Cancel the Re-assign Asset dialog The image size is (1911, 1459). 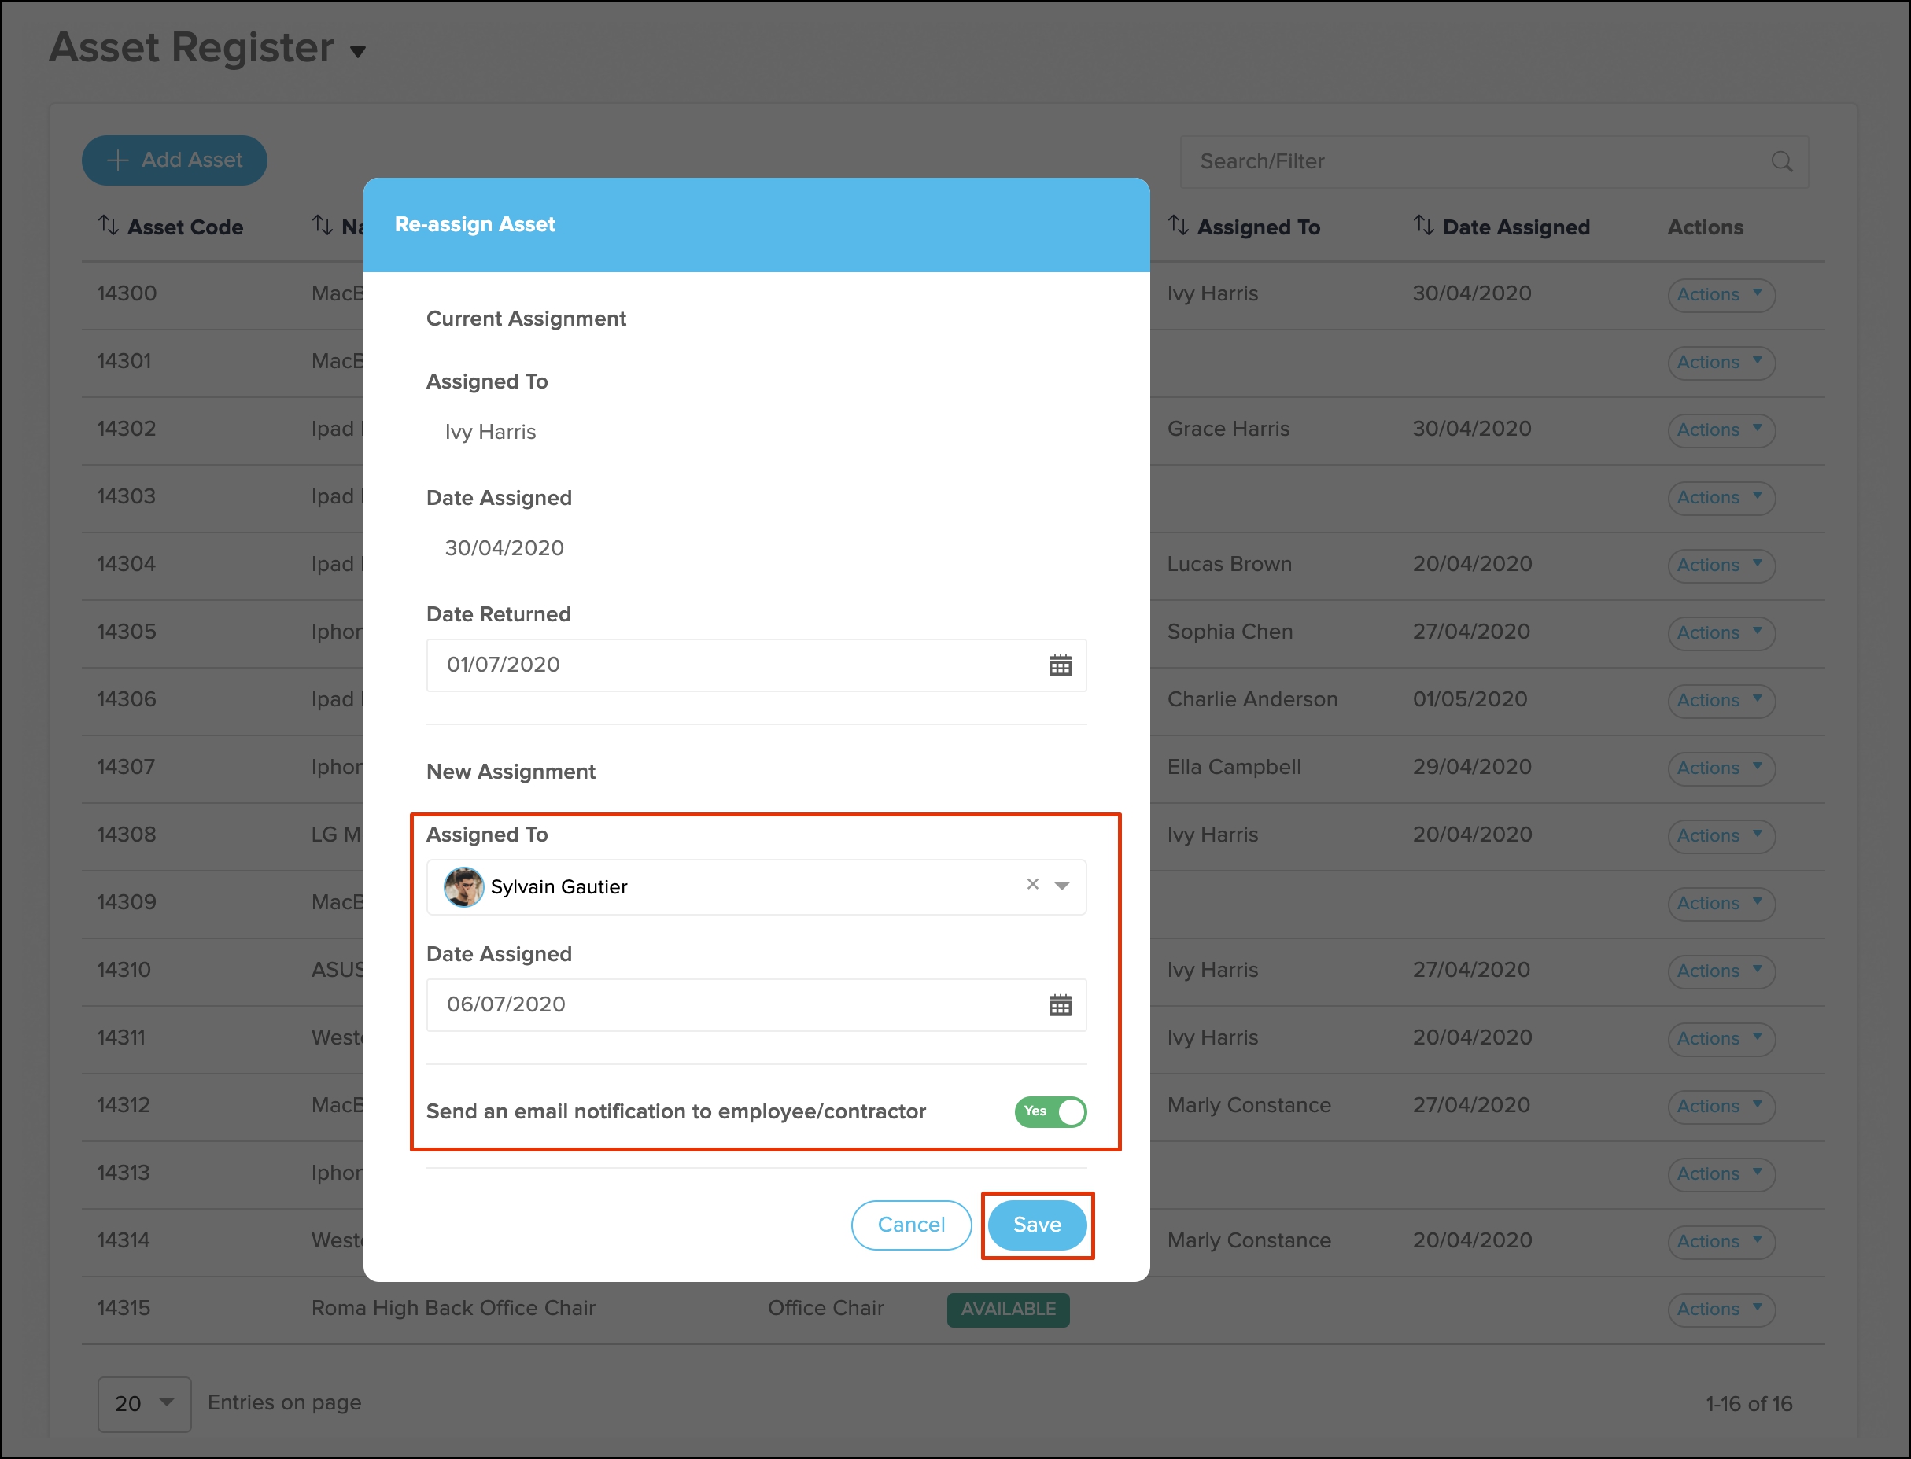(x=910, y=1225)
